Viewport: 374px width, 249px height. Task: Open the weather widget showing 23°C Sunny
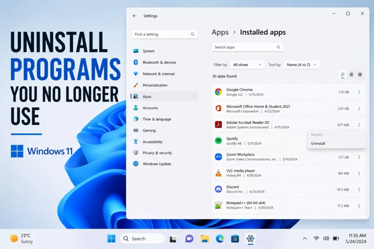coord(22,238)
